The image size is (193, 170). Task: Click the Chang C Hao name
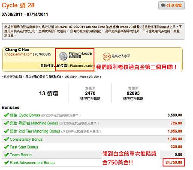click(17, 49)
